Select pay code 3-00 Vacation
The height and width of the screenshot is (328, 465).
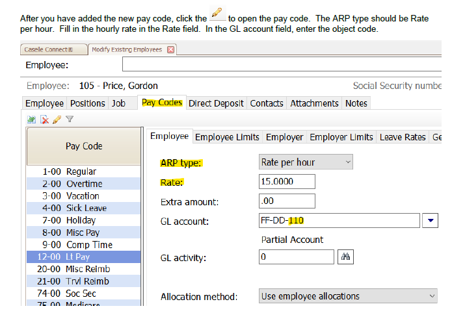click(x=84, y=196)
